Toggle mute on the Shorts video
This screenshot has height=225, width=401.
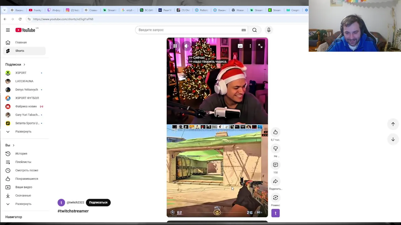tap(186, 46)
